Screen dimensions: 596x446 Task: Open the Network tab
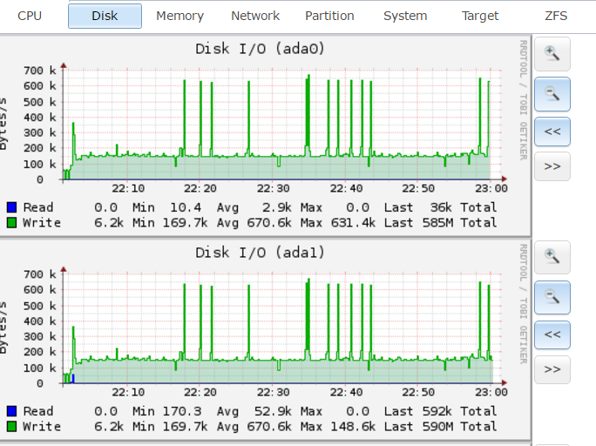coord(255,16)
